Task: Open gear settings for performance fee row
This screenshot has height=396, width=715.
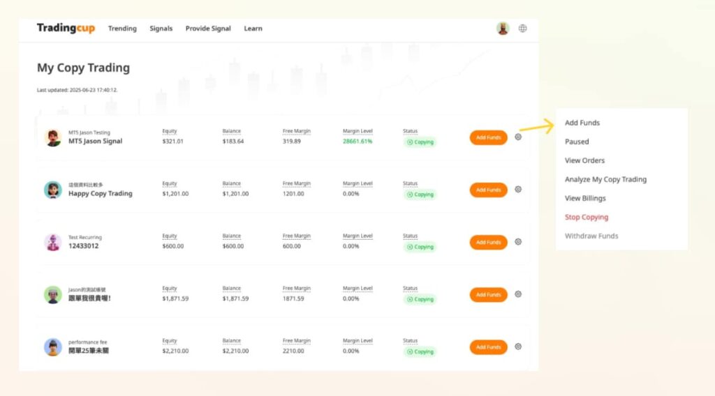Action: (x=518, y=346)
